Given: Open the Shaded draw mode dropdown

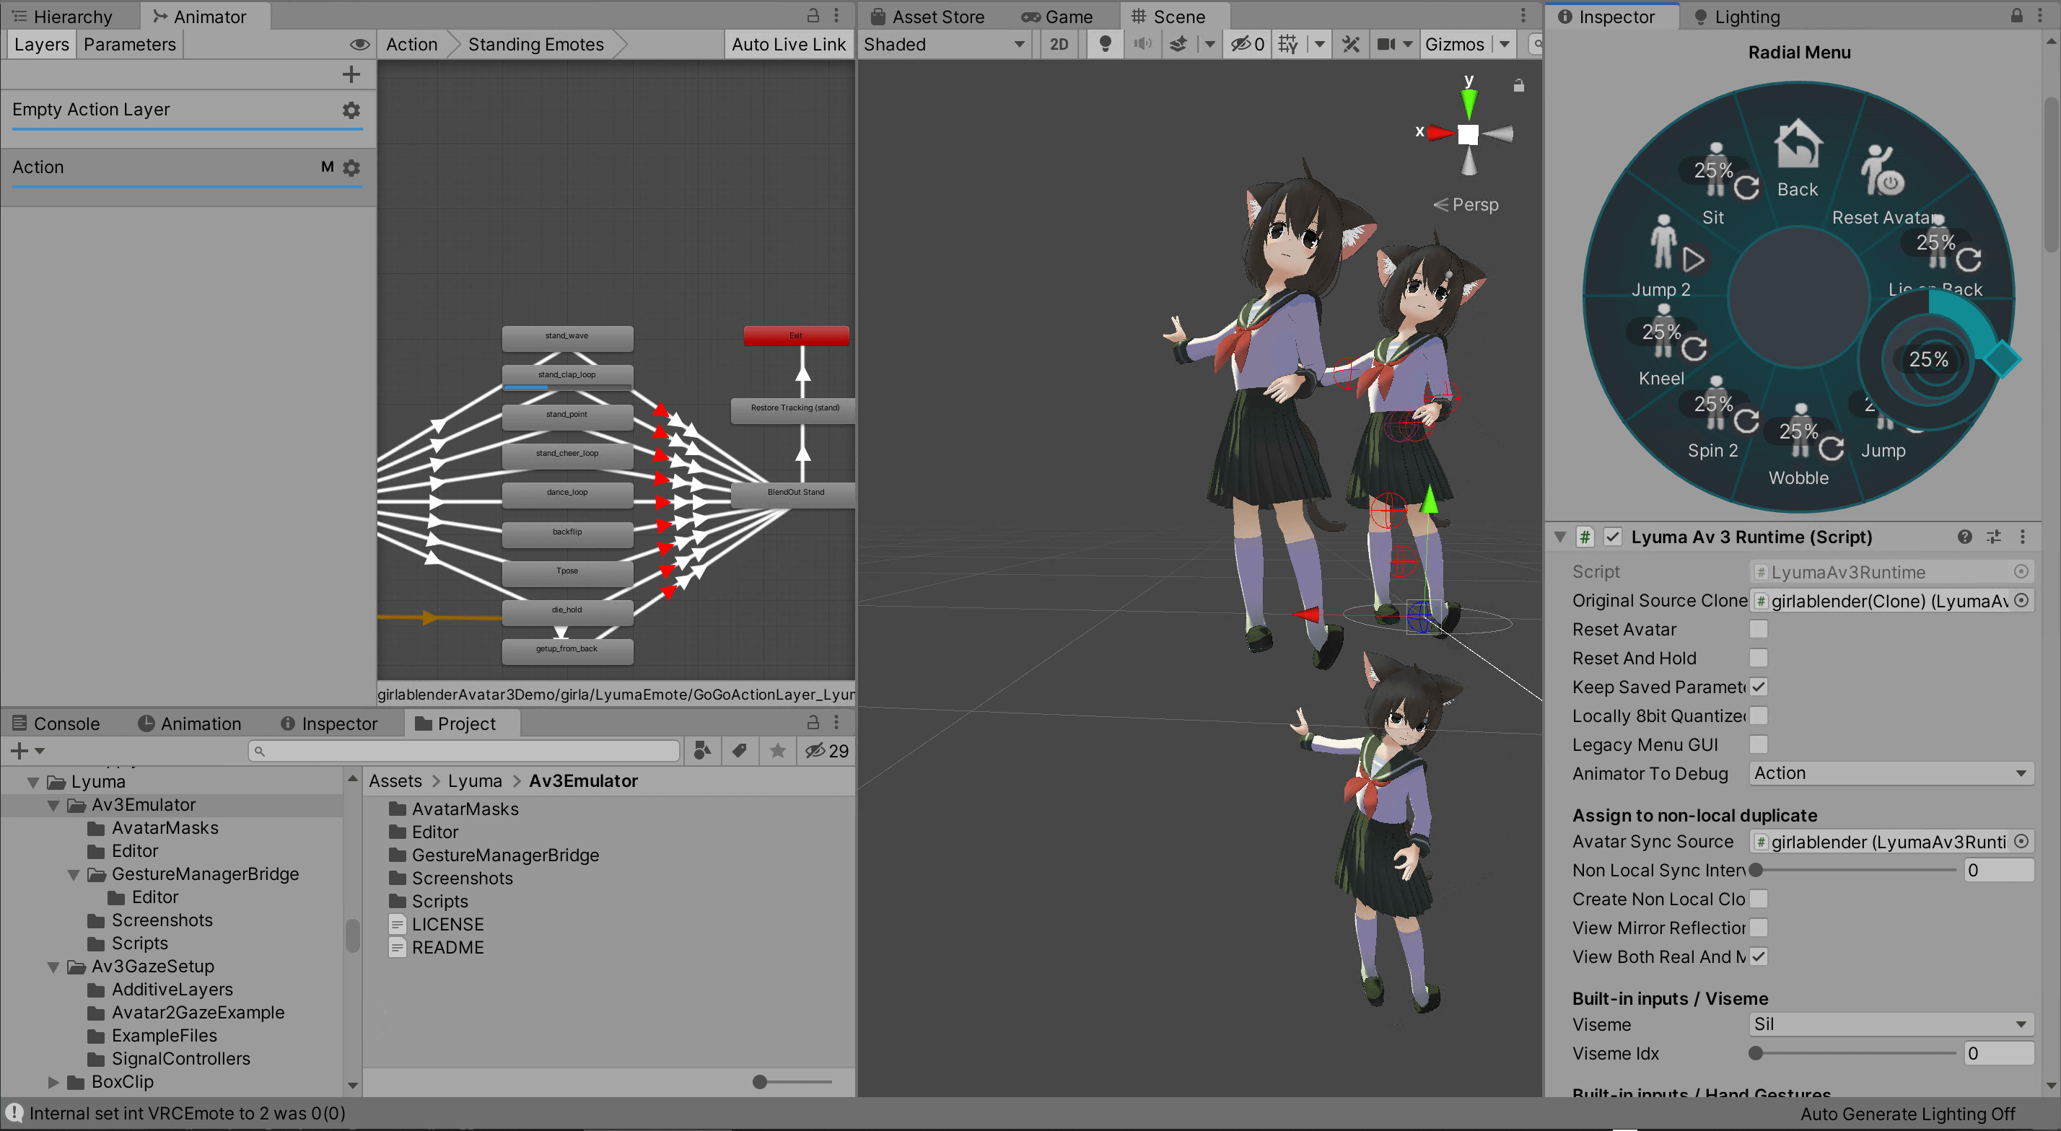Looking at the screenshot, I should pyautogui.click(x=944, y=44).
